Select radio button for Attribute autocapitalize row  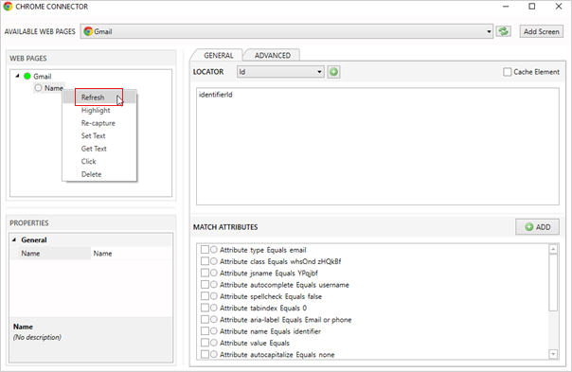pos(214,354)
